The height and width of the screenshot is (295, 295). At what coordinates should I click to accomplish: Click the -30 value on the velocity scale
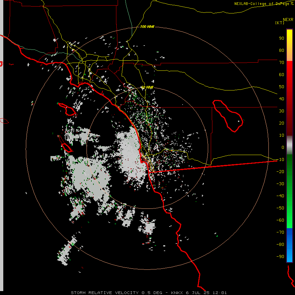click(x=280, y=184)
